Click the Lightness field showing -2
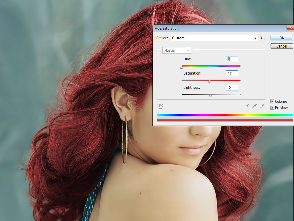 coord(232,88)
